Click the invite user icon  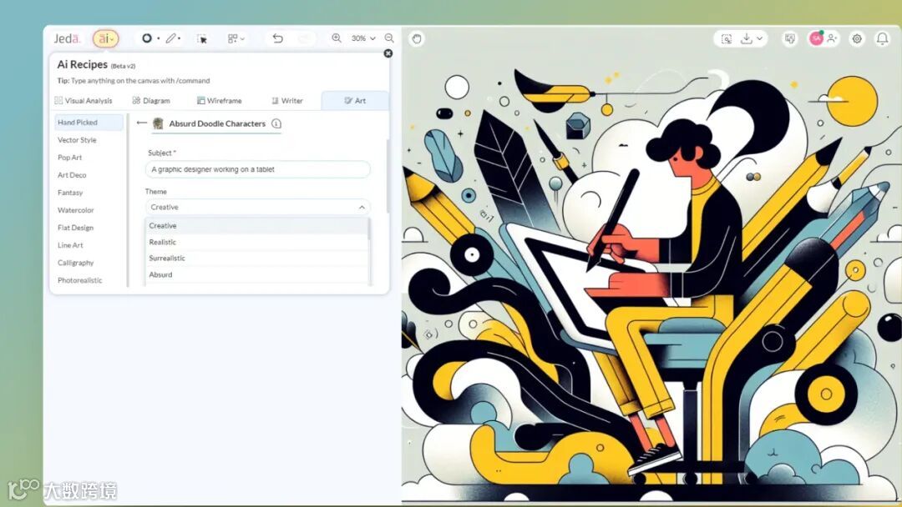point(832,38)
